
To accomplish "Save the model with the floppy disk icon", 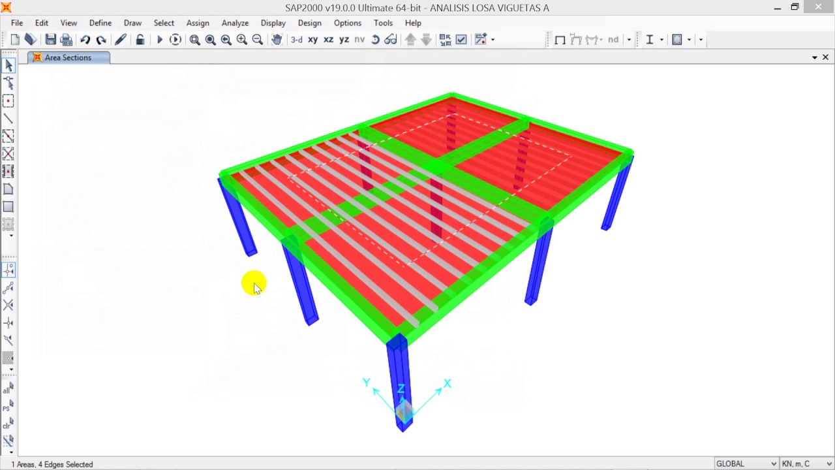I will tap(50, 40).
